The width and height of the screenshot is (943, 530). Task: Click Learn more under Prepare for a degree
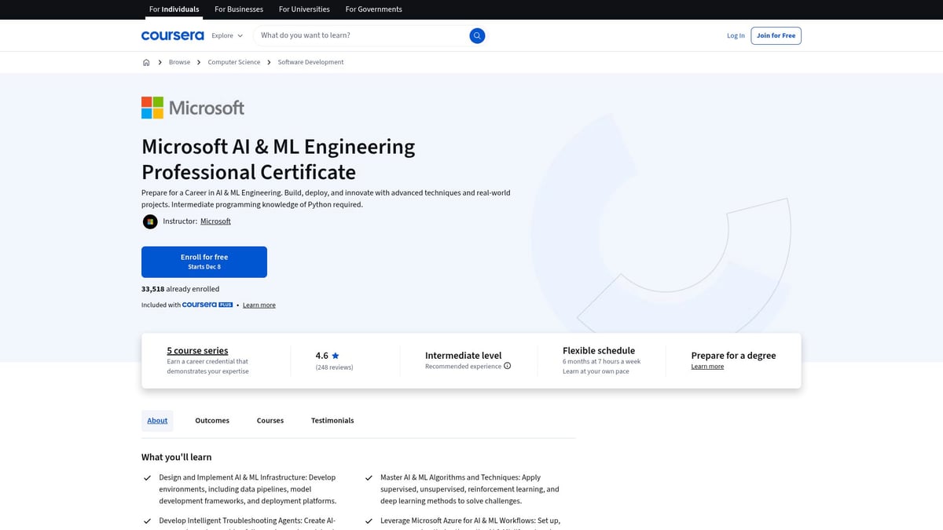pos(707,367)
